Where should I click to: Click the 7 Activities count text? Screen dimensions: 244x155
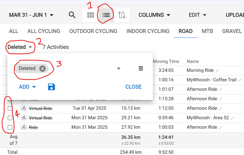tap(56, 47)
